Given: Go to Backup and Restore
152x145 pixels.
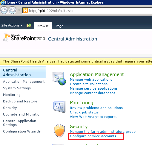Looking at the screenshot, I should 20,101.
